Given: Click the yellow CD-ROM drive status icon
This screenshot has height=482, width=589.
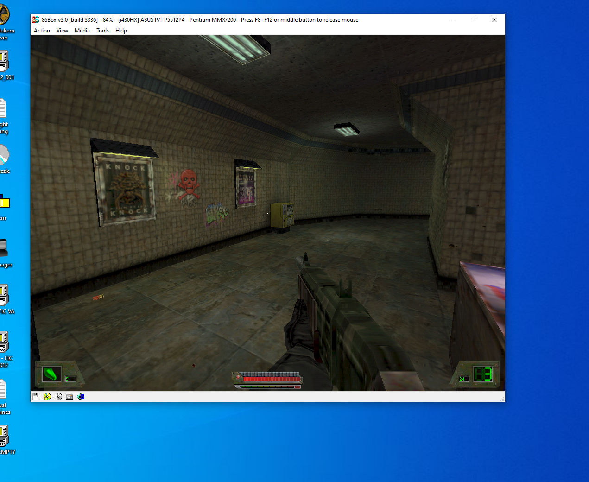Looking at the screenshot, I should tap(47, 397).
